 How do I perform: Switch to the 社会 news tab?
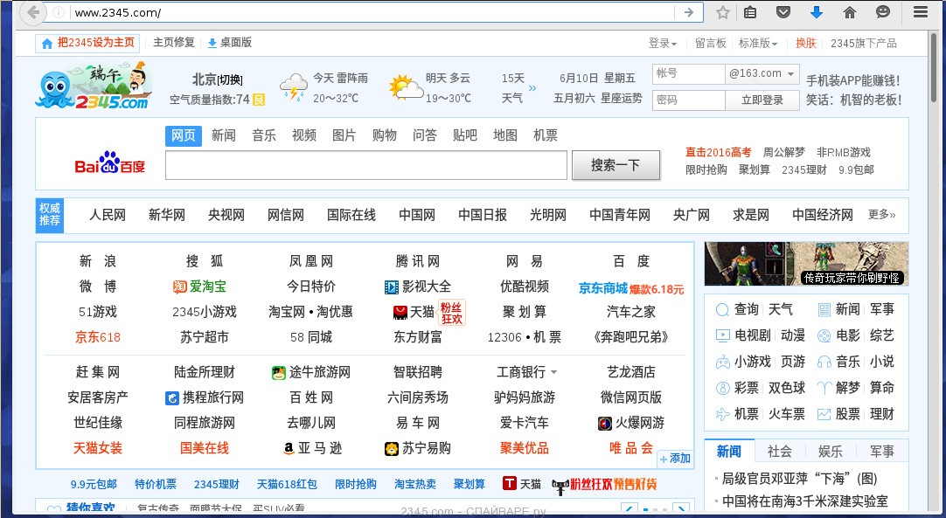780,451
